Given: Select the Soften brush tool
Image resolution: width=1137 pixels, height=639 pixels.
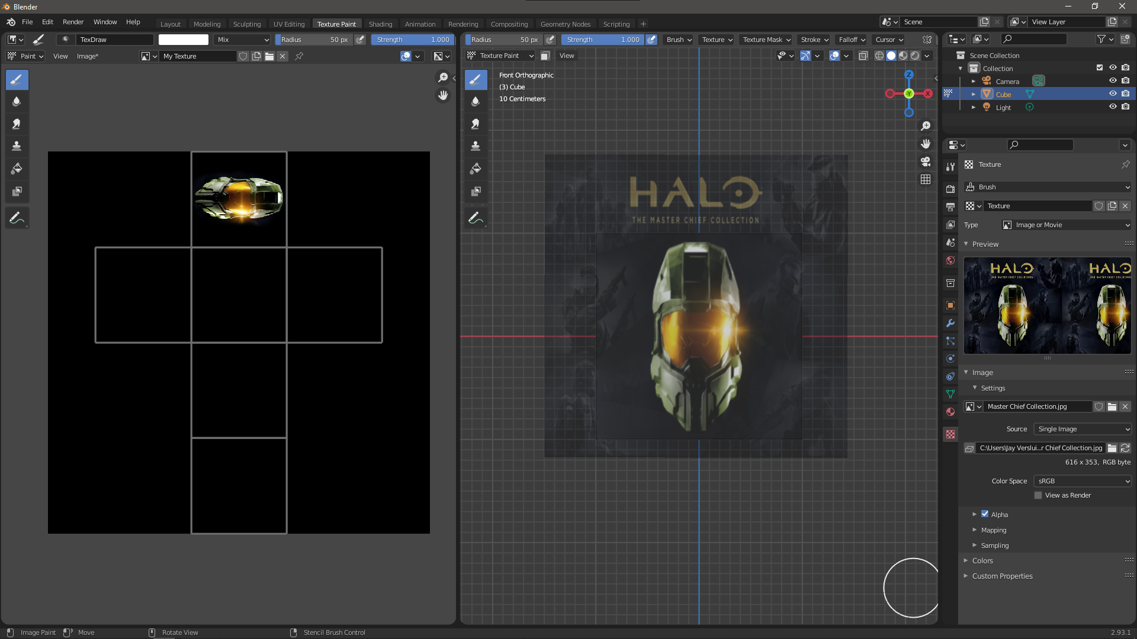Looking at the screenshot, I should coord(17,101).
